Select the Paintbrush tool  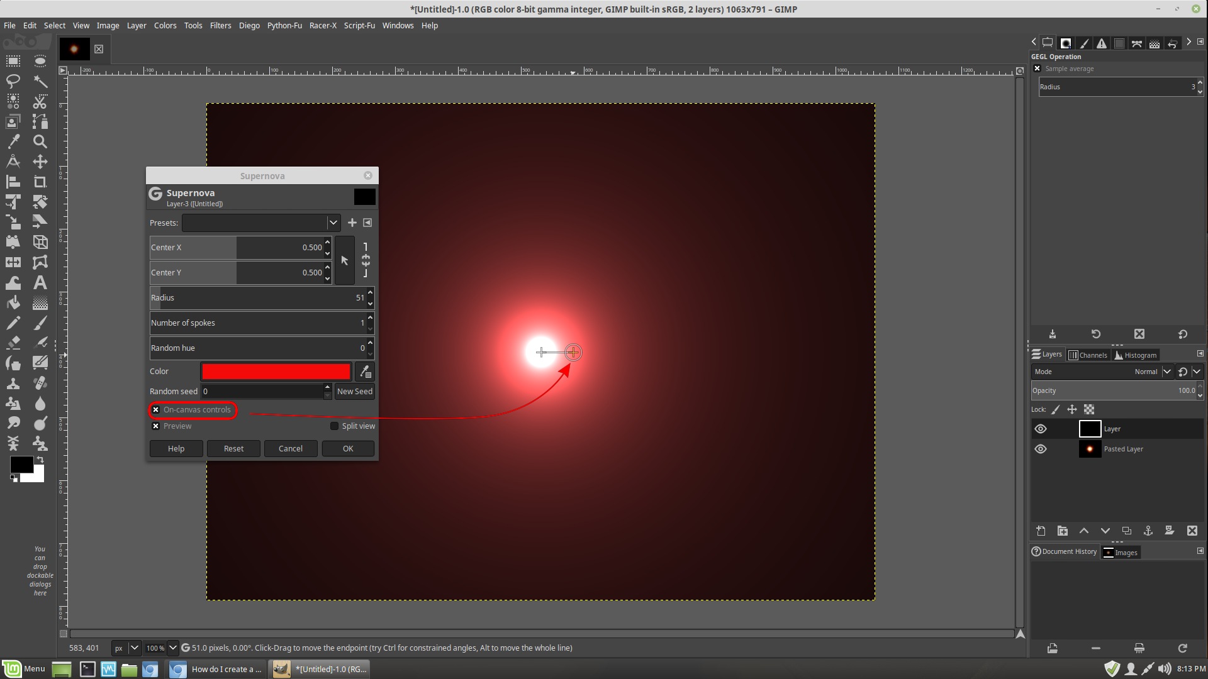coord(40,323)
